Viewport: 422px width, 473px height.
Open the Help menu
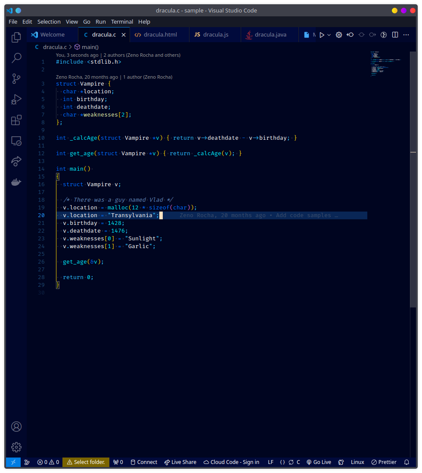[144, 22]
